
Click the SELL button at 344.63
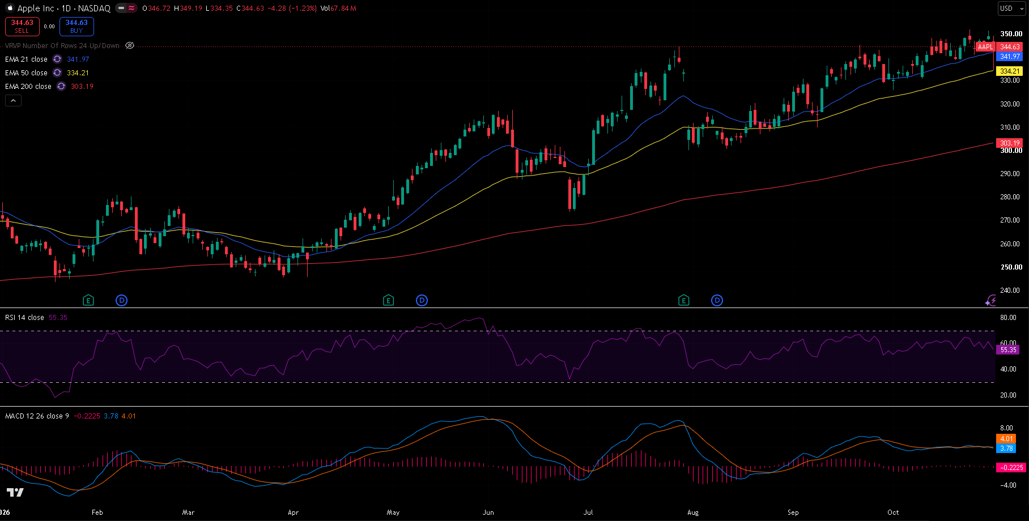(x=22, y=26)
